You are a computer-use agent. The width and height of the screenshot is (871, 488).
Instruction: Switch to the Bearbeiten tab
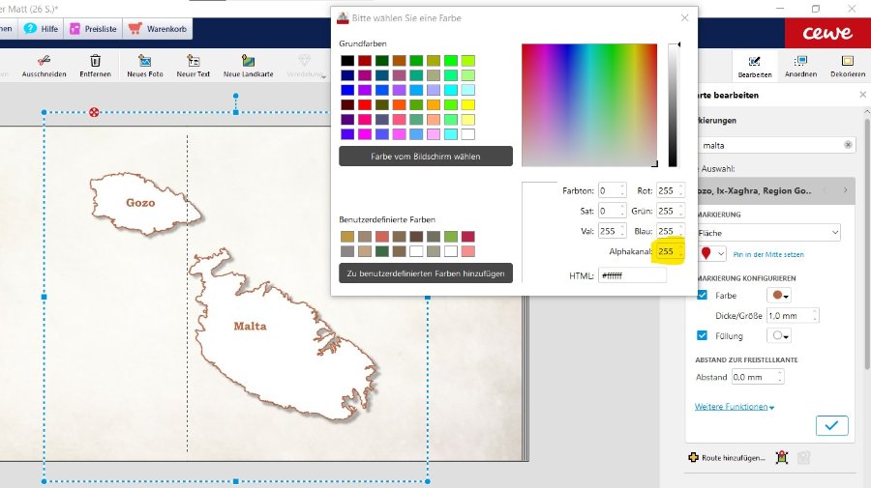point(754,66)
